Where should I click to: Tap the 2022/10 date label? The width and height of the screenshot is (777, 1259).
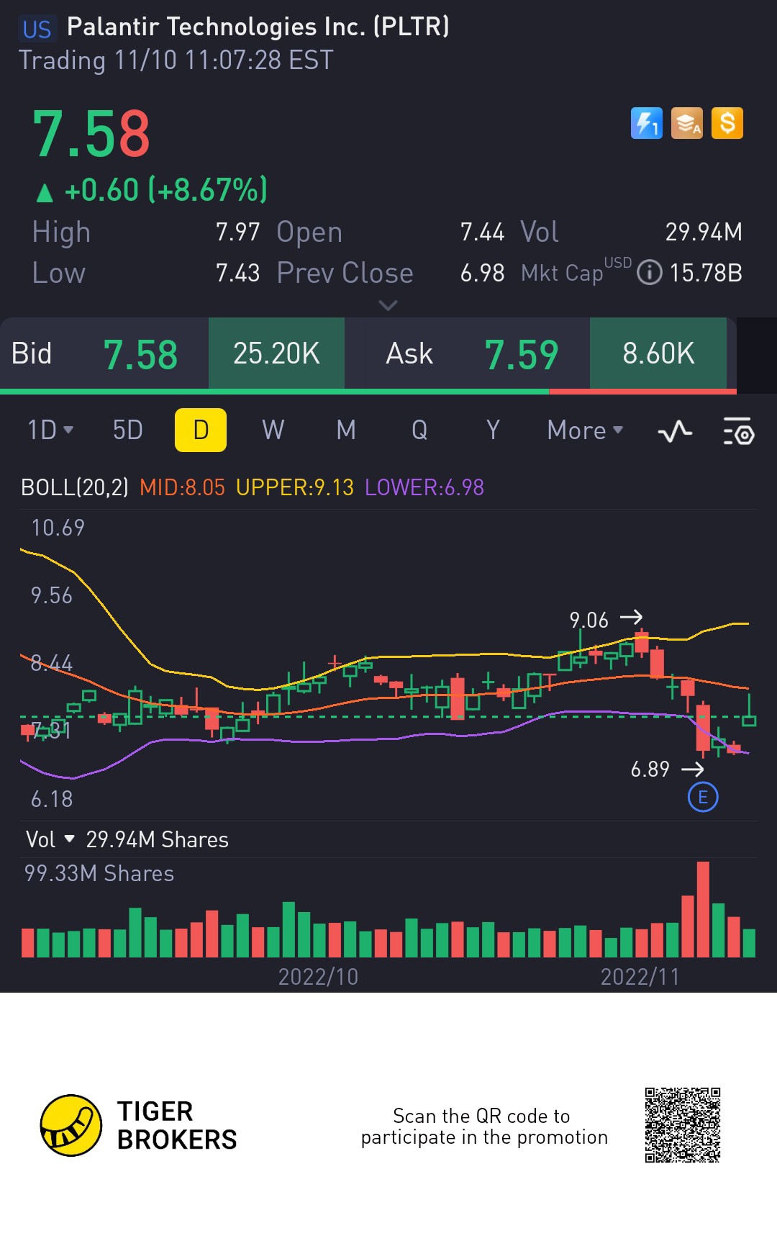tap(318, 977)
